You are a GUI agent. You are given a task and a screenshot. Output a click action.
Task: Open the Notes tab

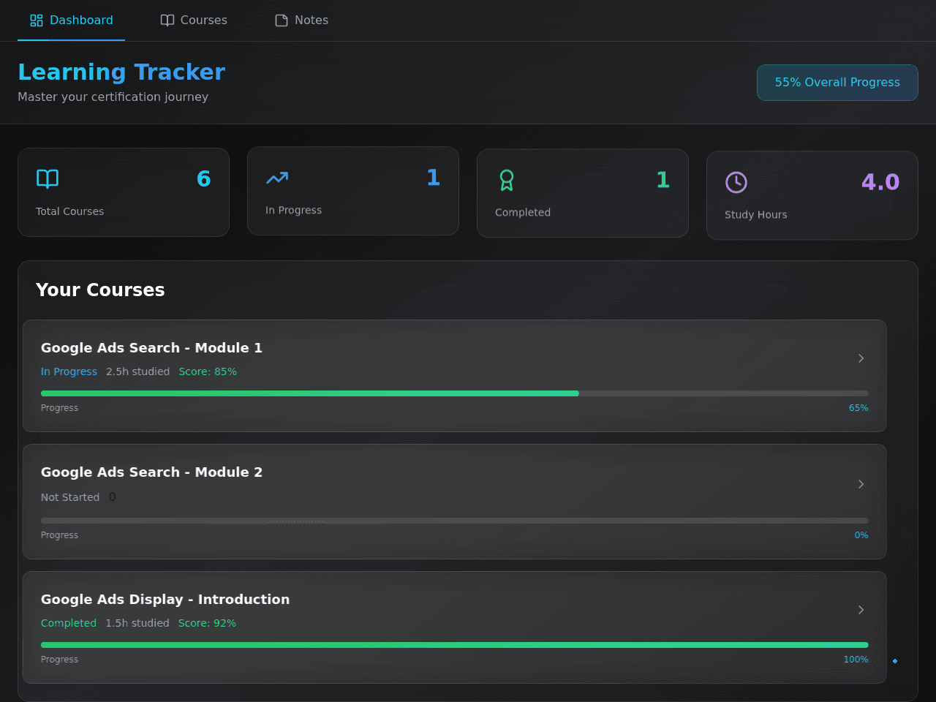(x=301, y=20)
